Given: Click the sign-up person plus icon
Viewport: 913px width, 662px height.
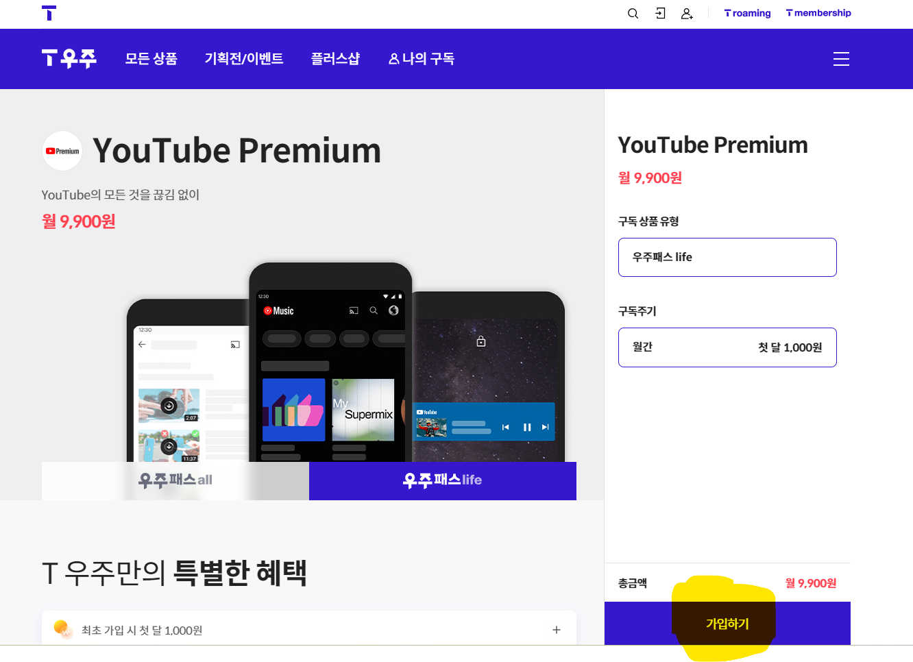Looking at the screenshot, I should (687, 14).
